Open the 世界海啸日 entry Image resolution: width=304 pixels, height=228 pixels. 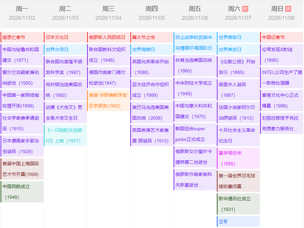152,49
